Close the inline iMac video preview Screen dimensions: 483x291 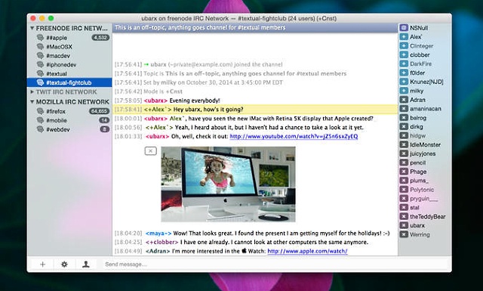(150, 151)
